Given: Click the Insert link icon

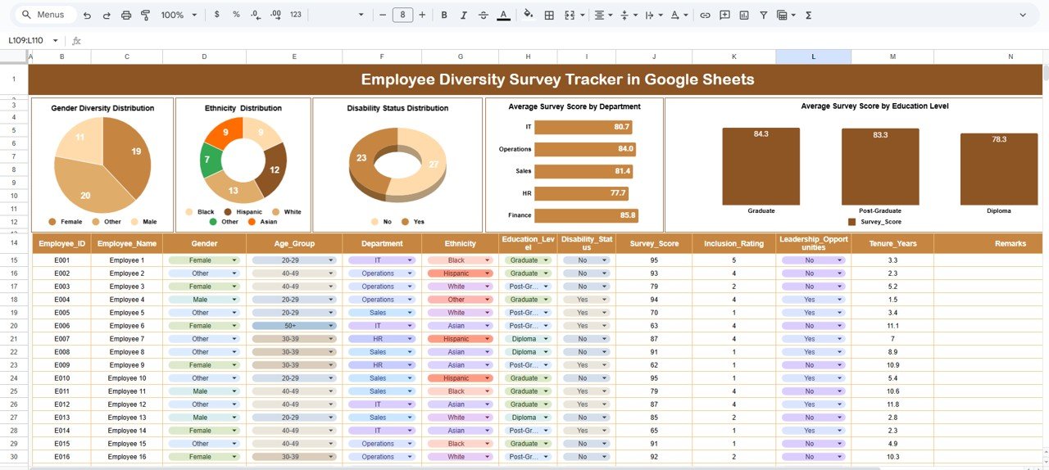Looking at the screenshot, I should pos(705,15).
